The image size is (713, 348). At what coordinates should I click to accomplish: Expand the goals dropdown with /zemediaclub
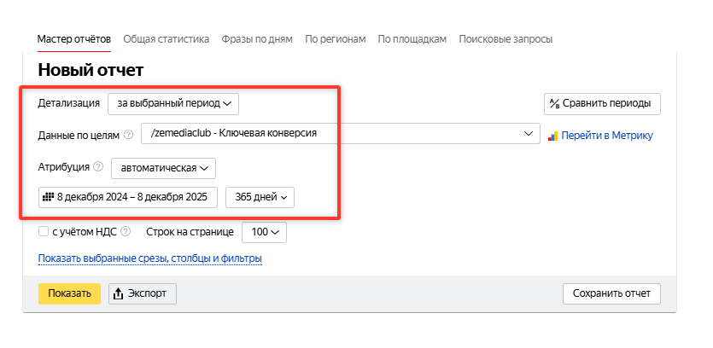pos(340,134)
